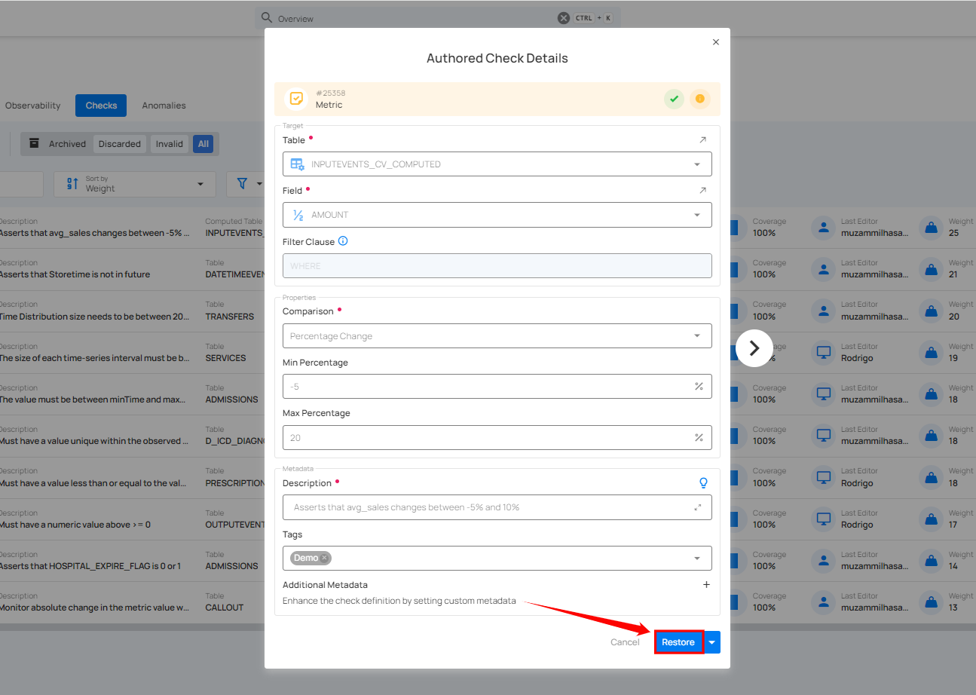Clear the Overview search text
Image resolution: width=976 pixels, height=695 pixels.
pos(564,18)
